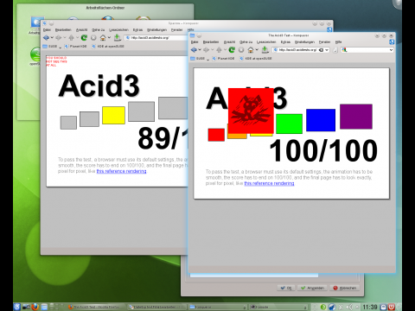Follow reference rendering link in back 89 page
Viewport: 415px width, 311px height.
(121, 171)
